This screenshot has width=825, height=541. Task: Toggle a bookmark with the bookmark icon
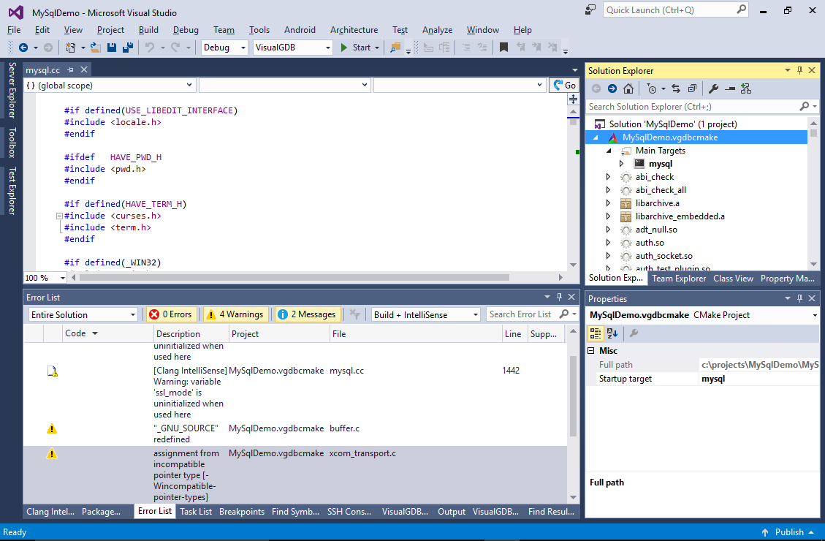(x=503, y=48)
